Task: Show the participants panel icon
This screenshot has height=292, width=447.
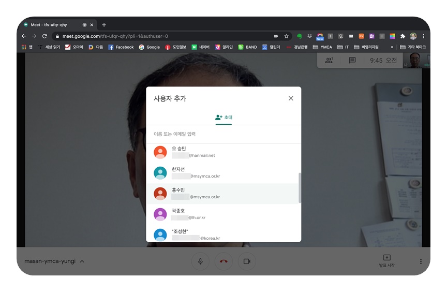Action: point(329,60)
